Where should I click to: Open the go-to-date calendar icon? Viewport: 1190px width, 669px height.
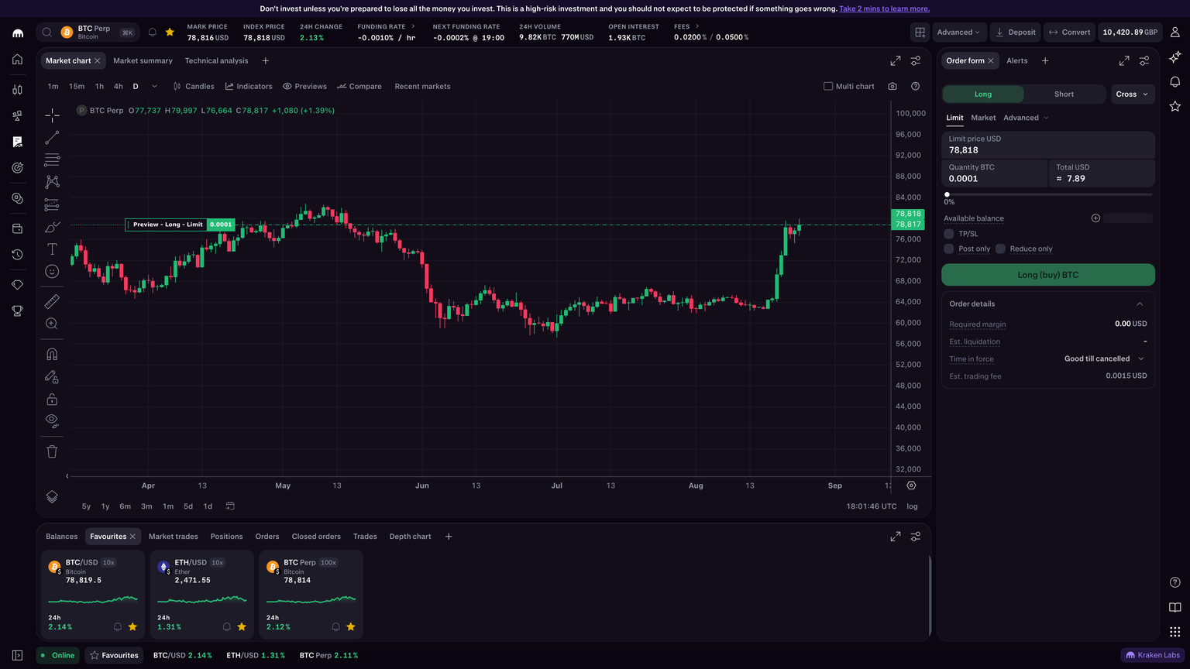[x=230, y=506]
